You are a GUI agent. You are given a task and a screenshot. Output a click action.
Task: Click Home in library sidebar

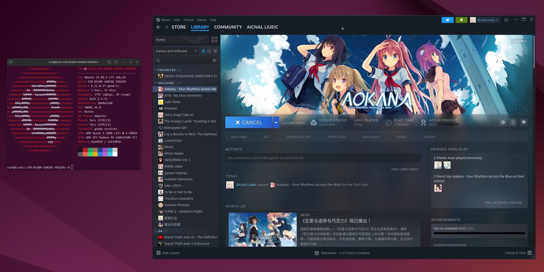point(181,39)
